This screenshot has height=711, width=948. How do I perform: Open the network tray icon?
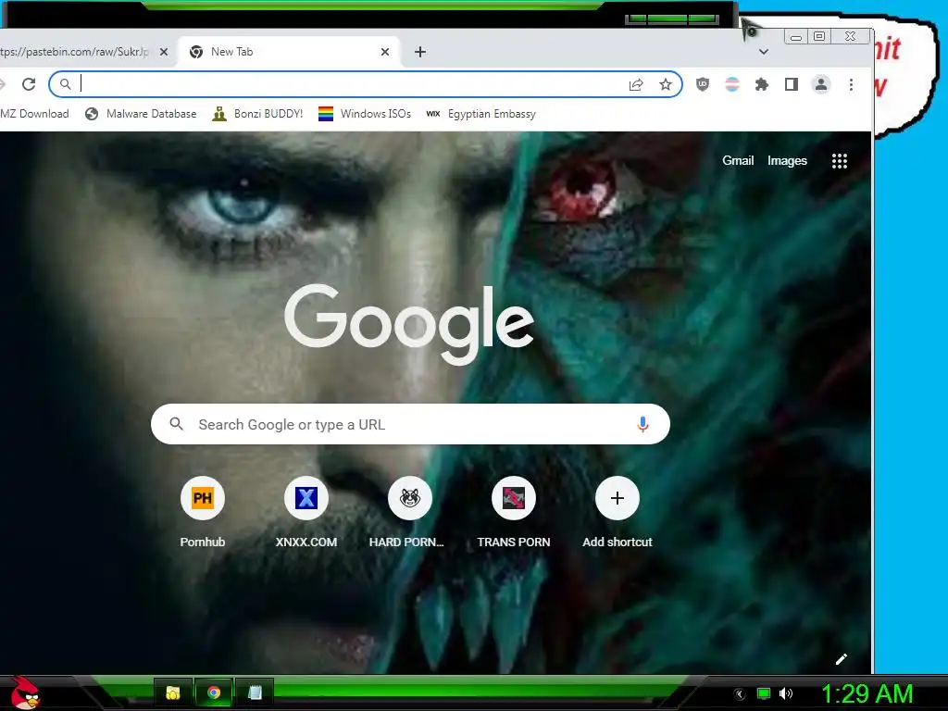[764, 693]
